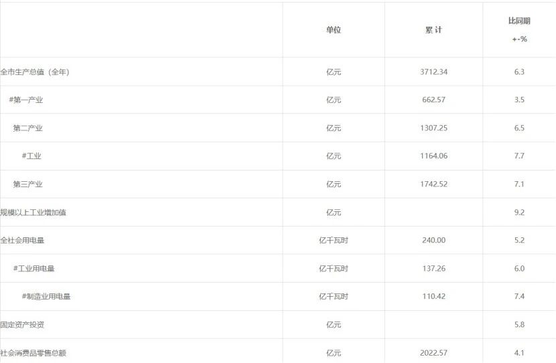Click the #工业用电量 row label
Image resolution: width=556 pixels, height=363 pixels.
tap(34, 269)
